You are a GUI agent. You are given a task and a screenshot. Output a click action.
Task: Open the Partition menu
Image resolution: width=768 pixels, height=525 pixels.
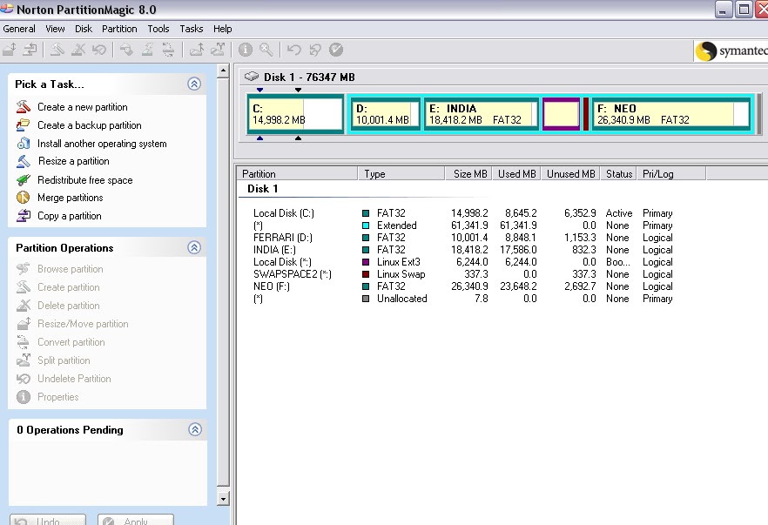(119, 28)
